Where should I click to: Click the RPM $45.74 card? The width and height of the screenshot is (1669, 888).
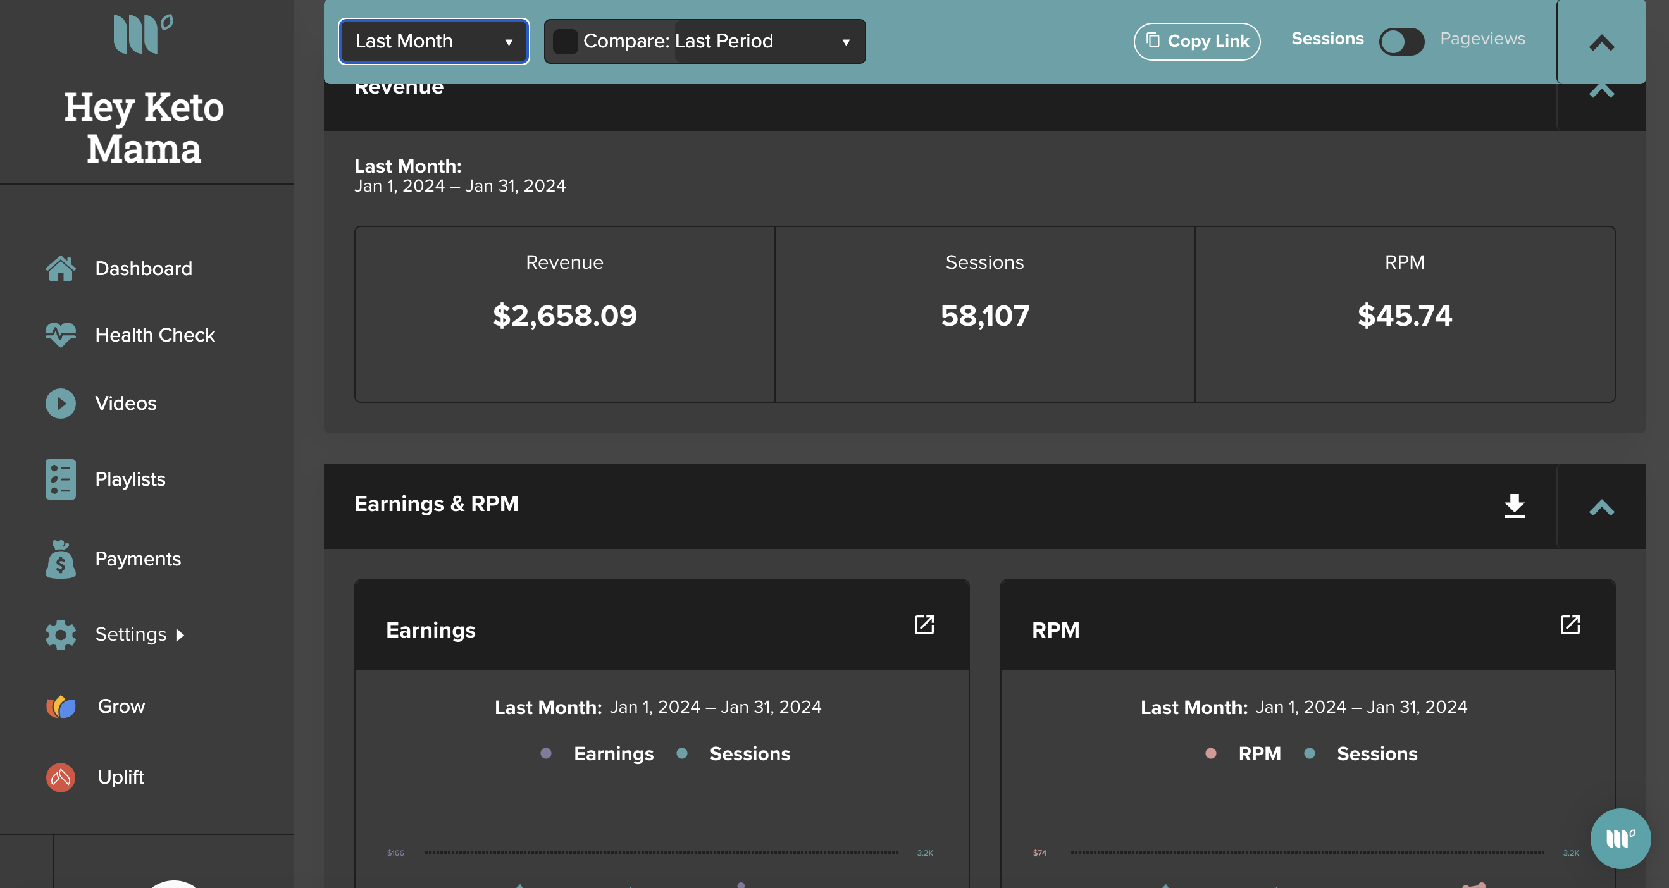pyautogui.click(x=1404, y=314)
